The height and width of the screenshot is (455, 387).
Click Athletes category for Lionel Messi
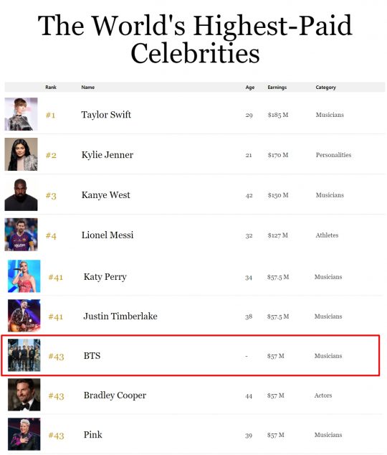(327, 235)
